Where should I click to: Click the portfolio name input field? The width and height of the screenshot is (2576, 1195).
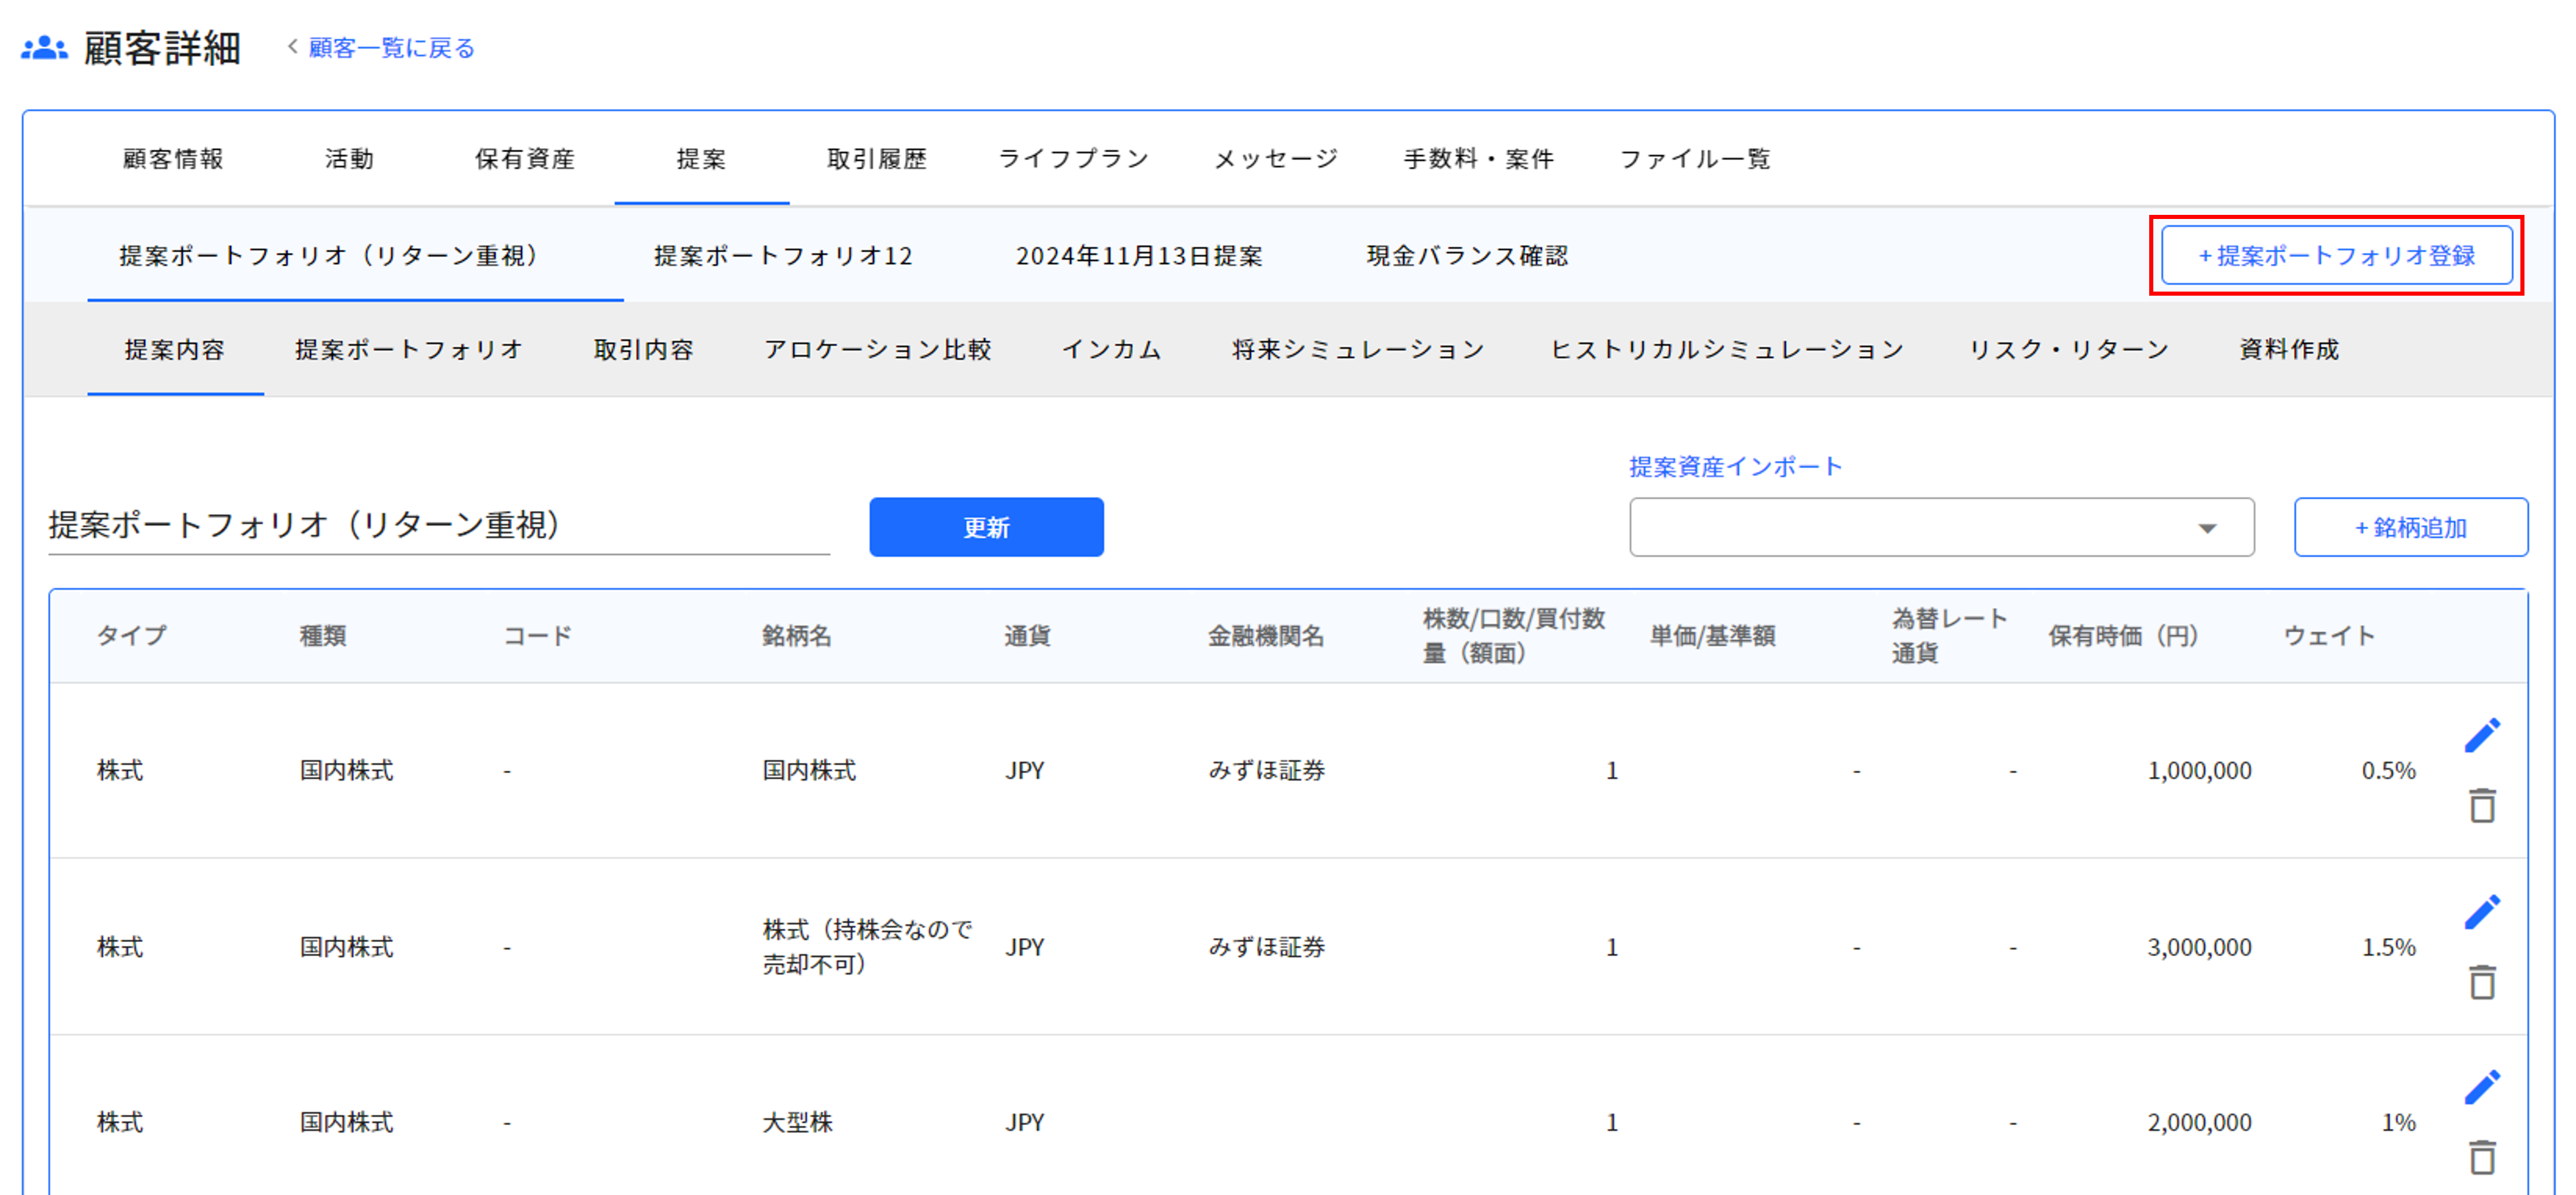[438, 525]
